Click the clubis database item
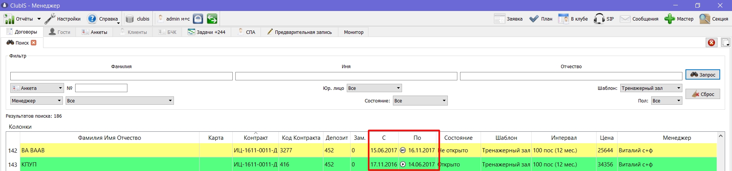The height and width of the screenshot is (171, 732). point(138,19)
